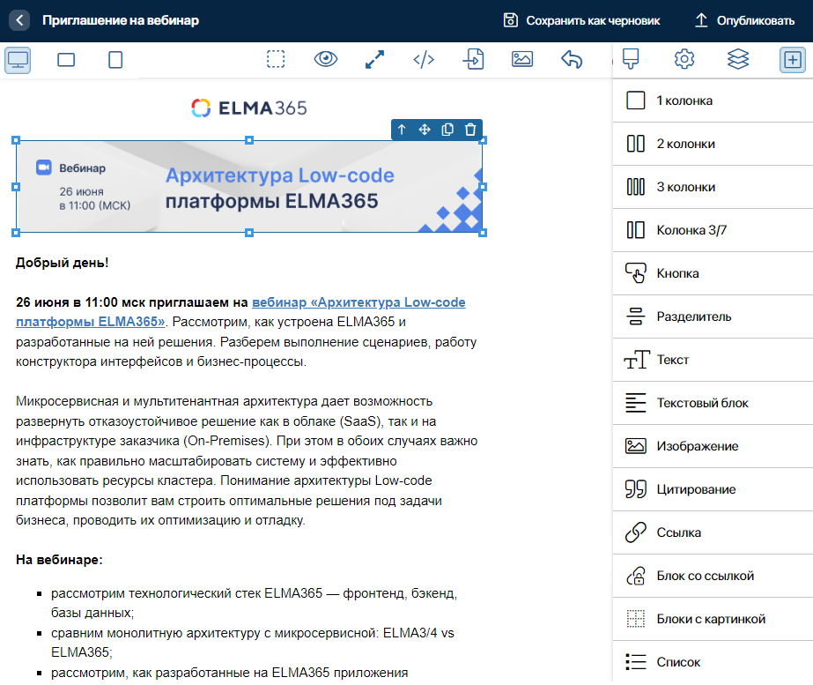
Task: Select the 2 колонки block
Action: tap(713, 144)
